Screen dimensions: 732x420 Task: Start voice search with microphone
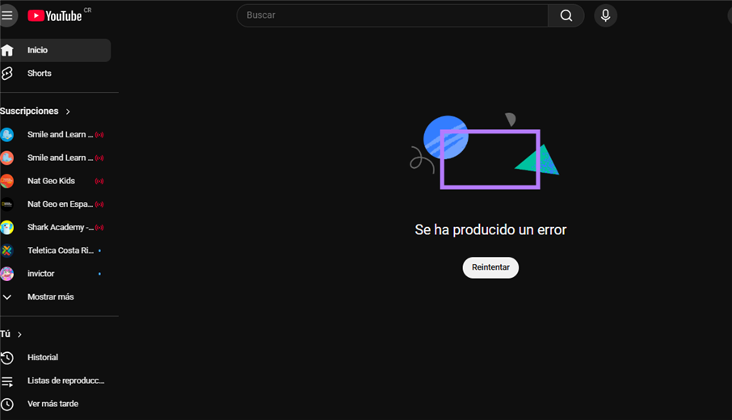pyautogui.click(x=605, y=15)
